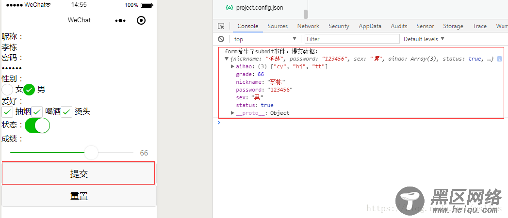Clear the console with the ban icon

(221, 39)
